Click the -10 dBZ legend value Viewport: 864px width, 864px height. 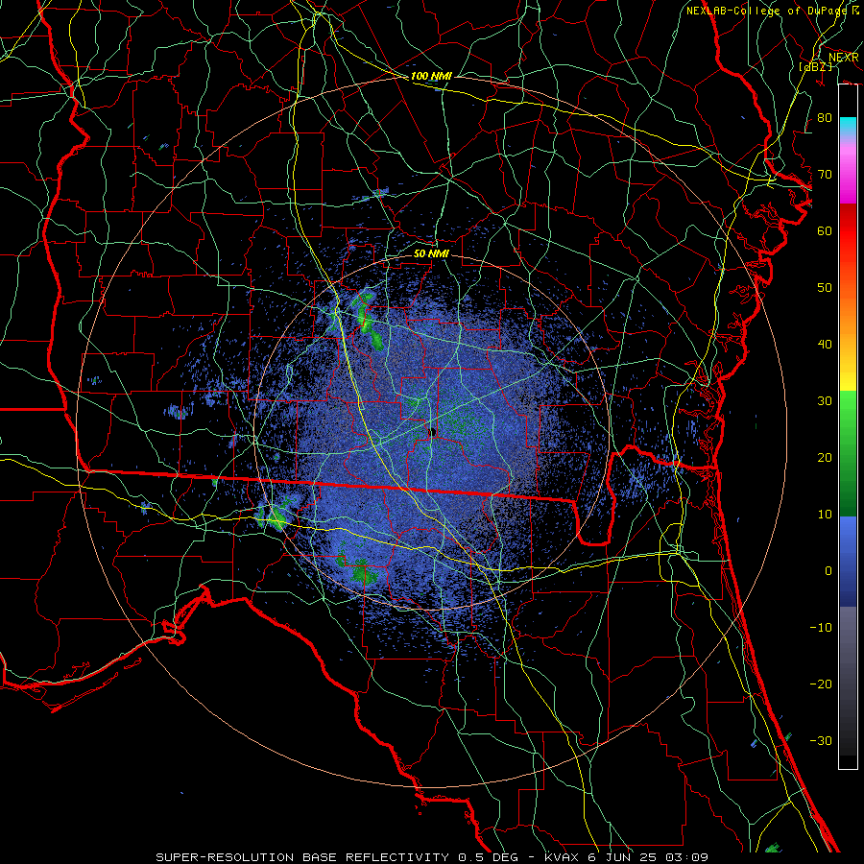[821, 628]
